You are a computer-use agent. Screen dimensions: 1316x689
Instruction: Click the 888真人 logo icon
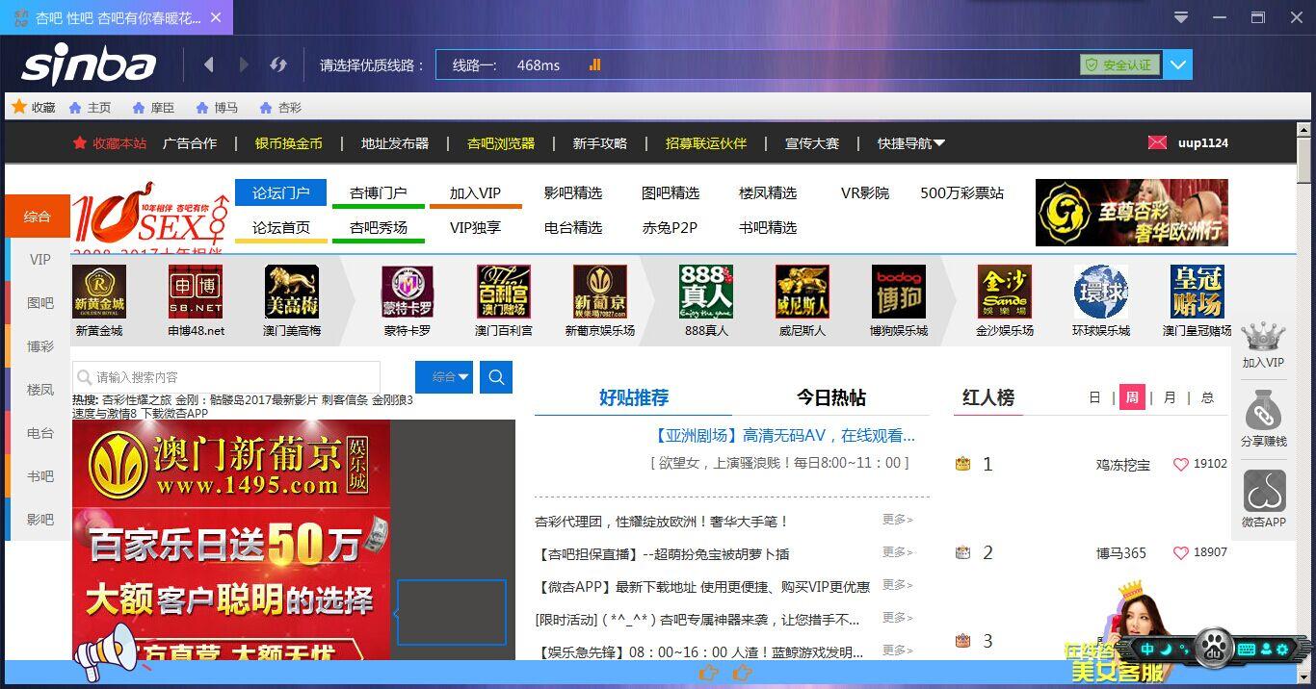706,292
